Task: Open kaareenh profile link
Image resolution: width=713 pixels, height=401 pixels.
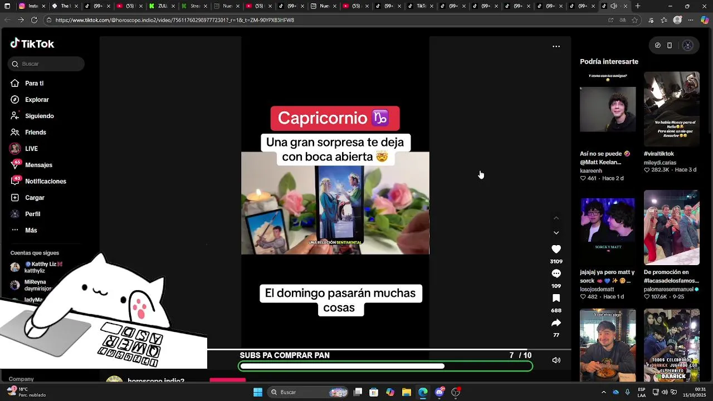Action: [591, 171]
